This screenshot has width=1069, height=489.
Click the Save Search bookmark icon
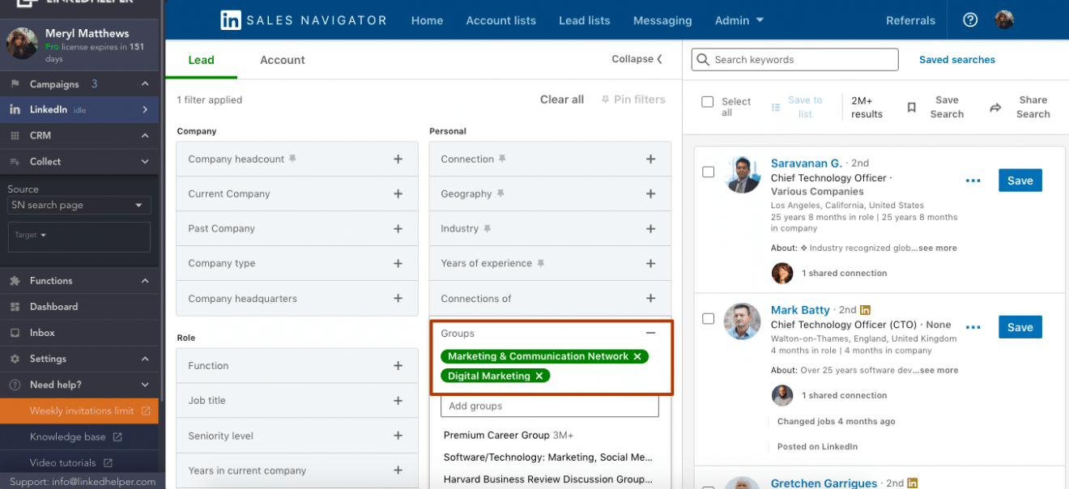912,107
